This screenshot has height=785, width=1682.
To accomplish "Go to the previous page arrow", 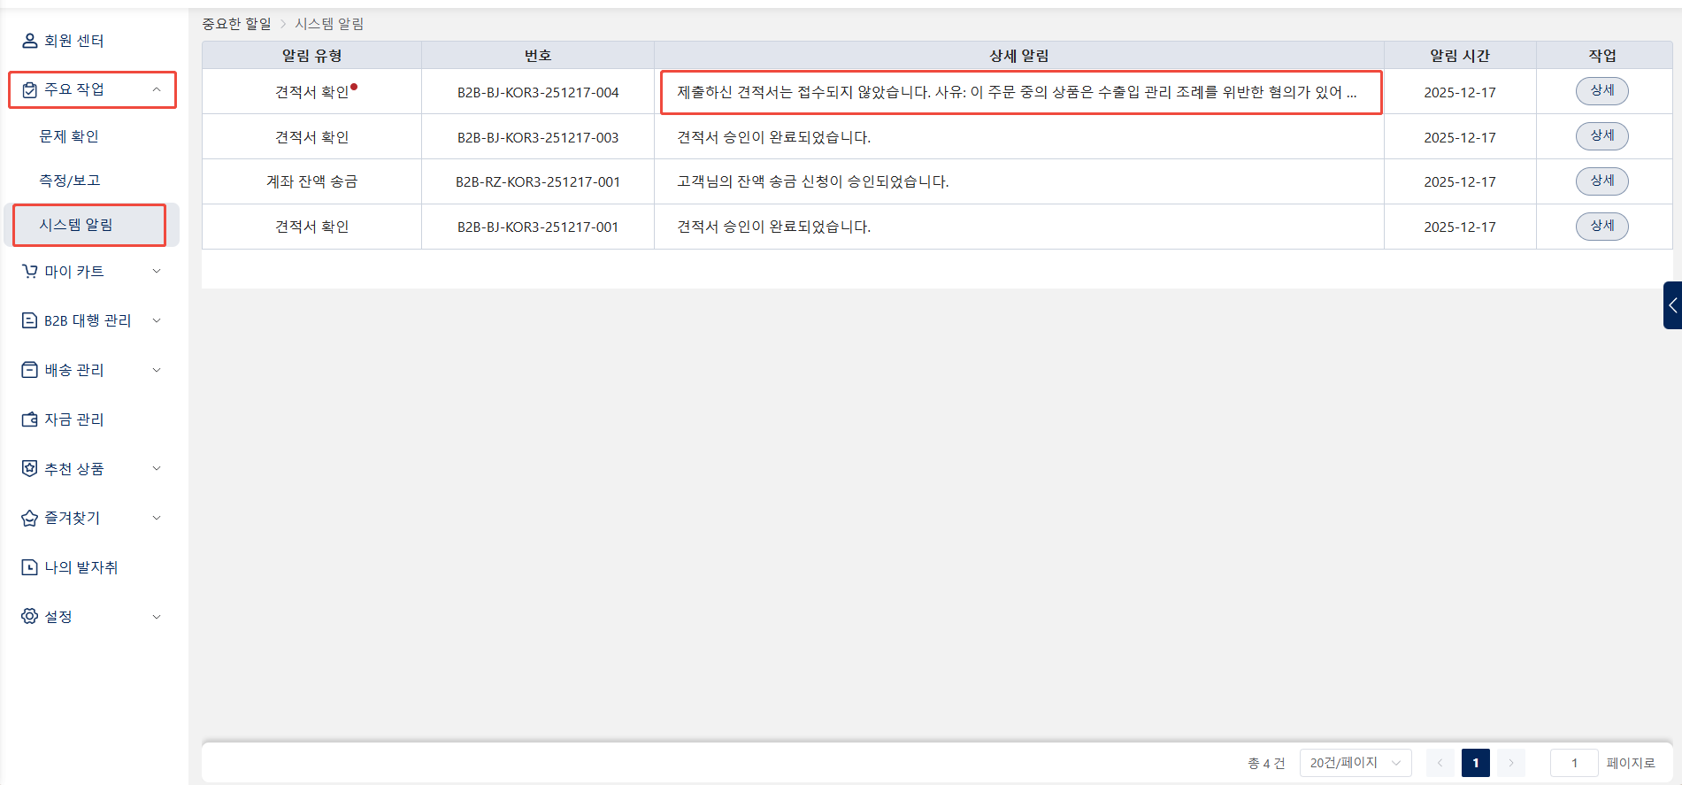I will (x=1440, y=763).
